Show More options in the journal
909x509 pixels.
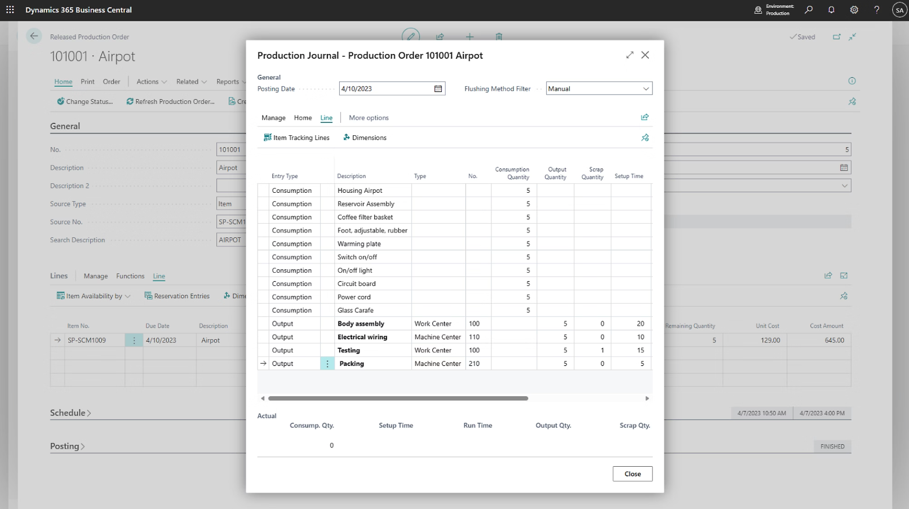click(x=369, y=118)
